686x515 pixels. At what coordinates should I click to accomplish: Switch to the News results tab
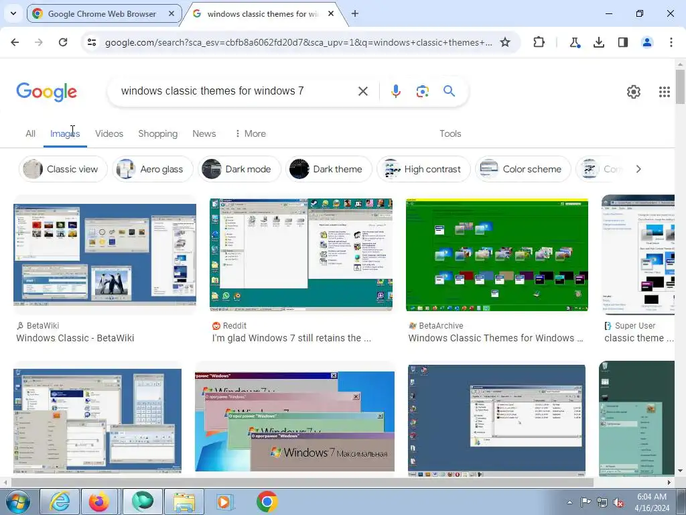coord(204,133)
